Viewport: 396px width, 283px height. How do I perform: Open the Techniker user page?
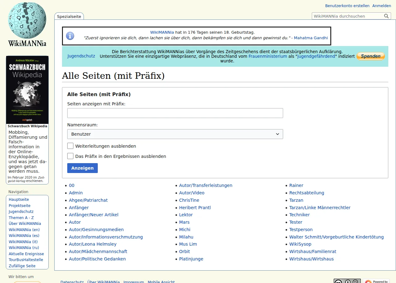click(299, 215)
